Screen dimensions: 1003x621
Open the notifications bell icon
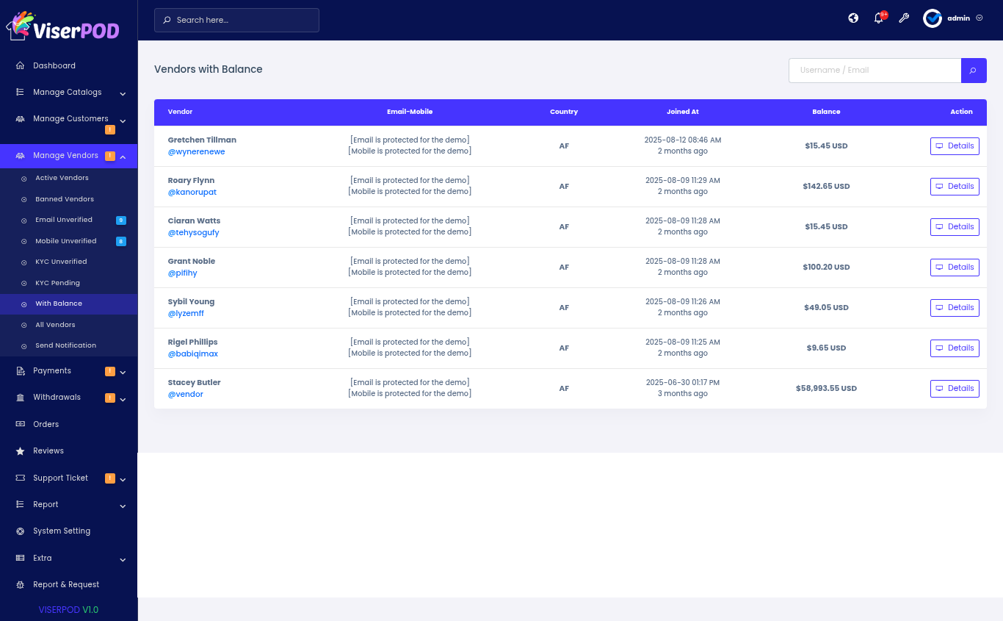[878, 18]
